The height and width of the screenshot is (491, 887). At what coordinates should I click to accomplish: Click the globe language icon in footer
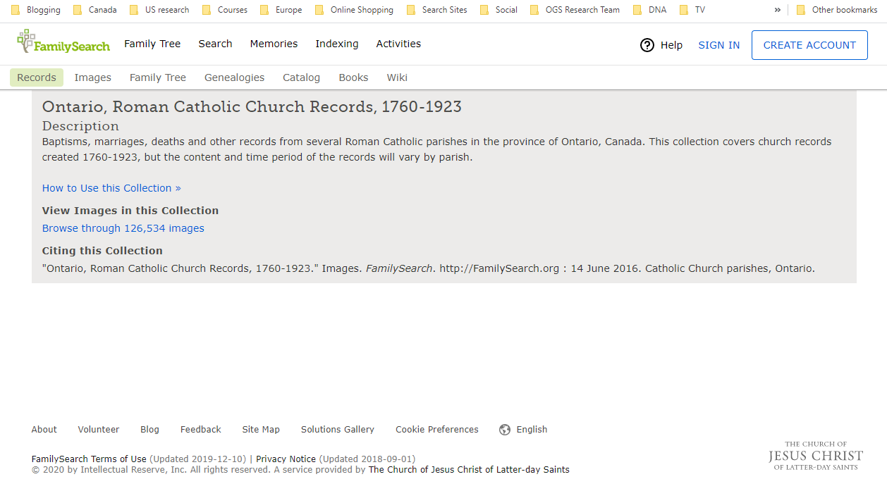point(505,430)
